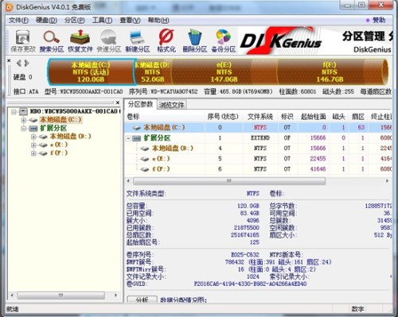Choose the 格式化 format icon
Viewport: 398px width, 317px height.
click(166, 41)
